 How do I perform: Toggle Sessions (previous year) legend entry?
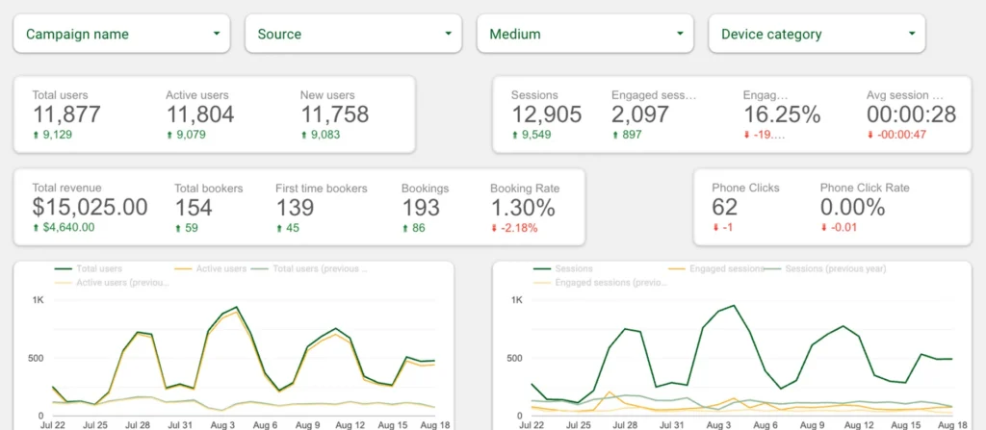pos(826,269)
